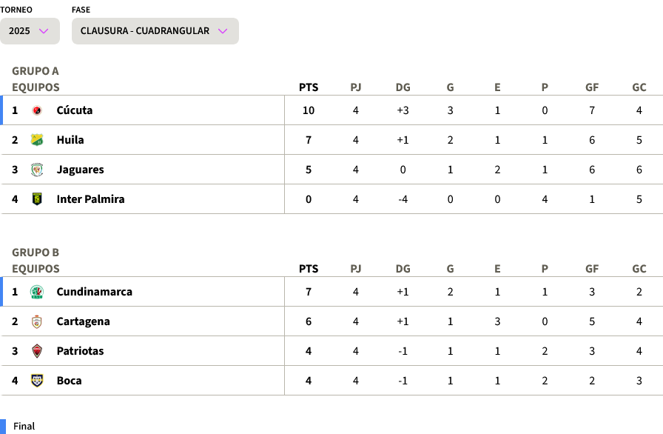Image resolution: width=663 pixels, height=434 pixels.
Task: Open the 2025 tournament year dropdown
Action: [x=30, y=31]
